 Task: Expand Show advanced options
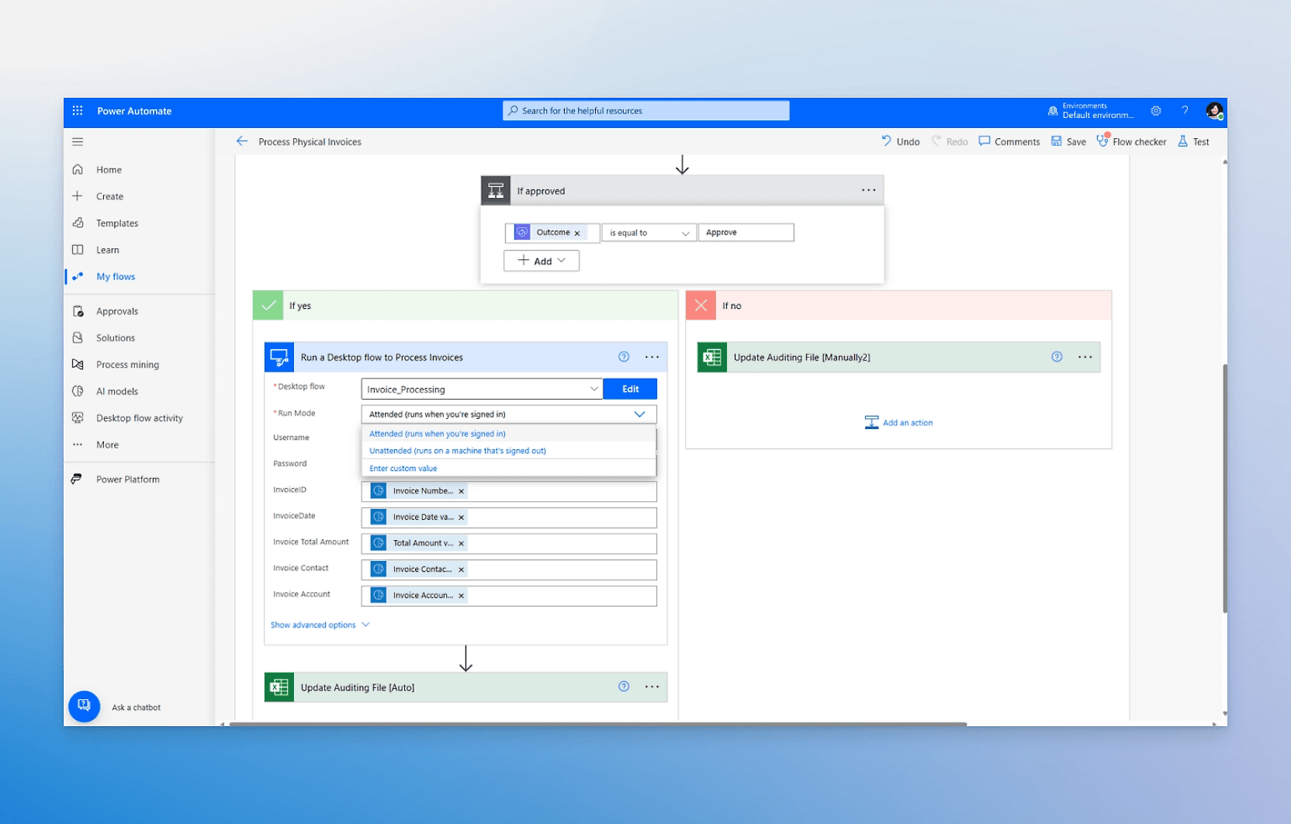(x=313, y=625)
